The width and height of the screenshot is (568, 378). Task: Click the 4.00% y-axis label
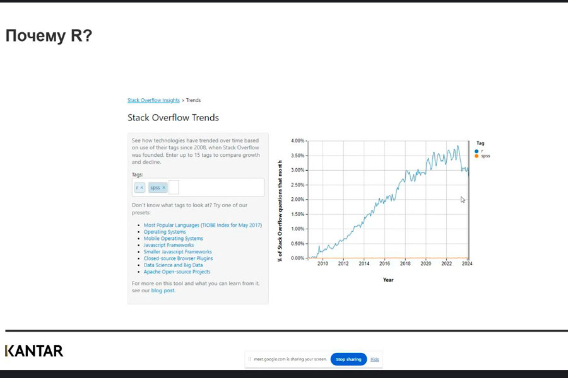(x=298, y=140)
